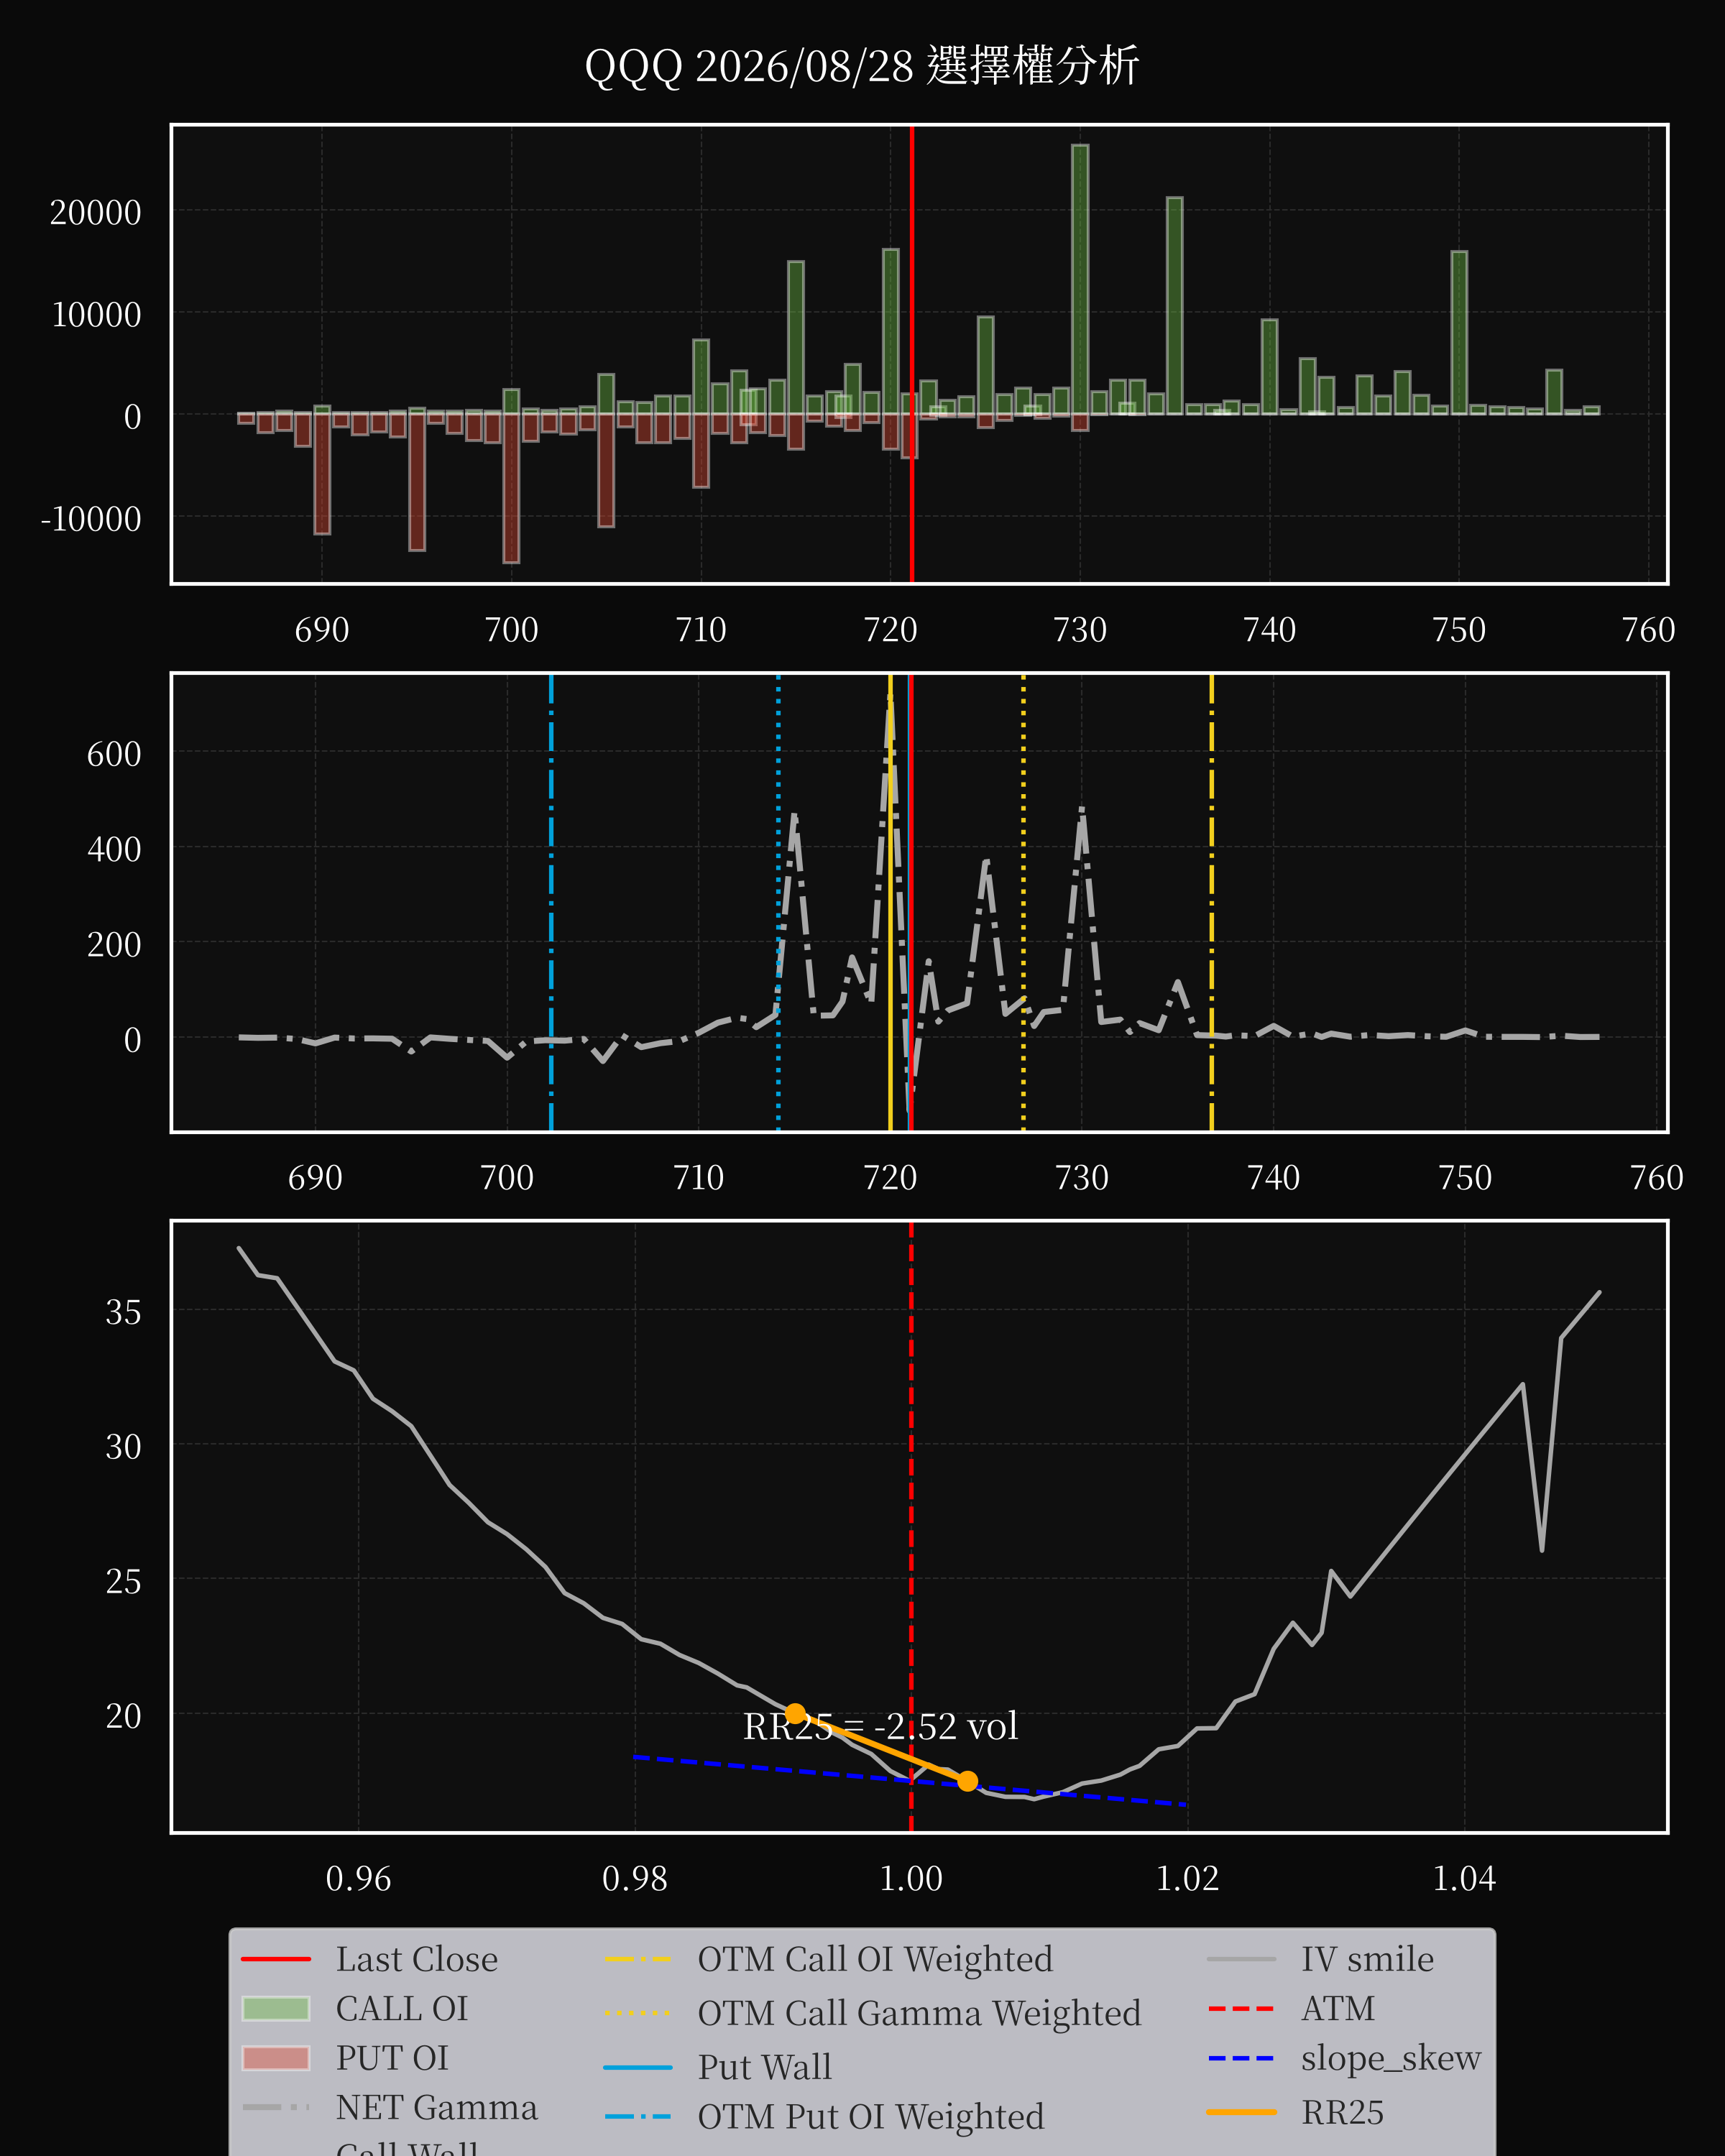Click the green call OI bar at strike 735
This screenshot has width=1725, height=2156.
point(1175,306)
